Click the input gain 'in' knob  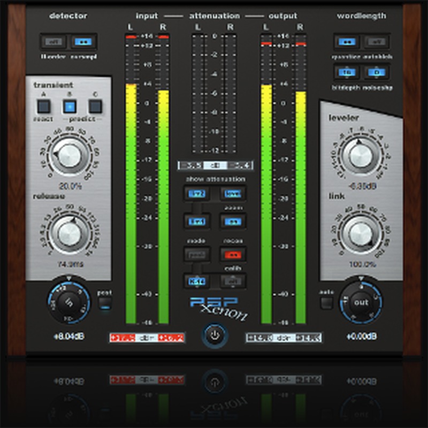[69, 302]
